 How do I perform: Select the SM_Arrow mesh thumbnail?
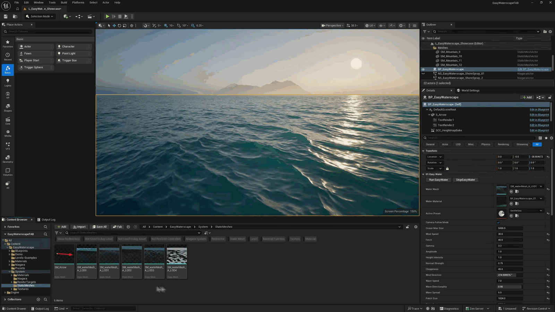click(64, 254)
